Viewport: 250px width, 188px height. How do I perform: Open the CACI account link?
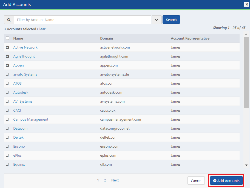point(17,110)
